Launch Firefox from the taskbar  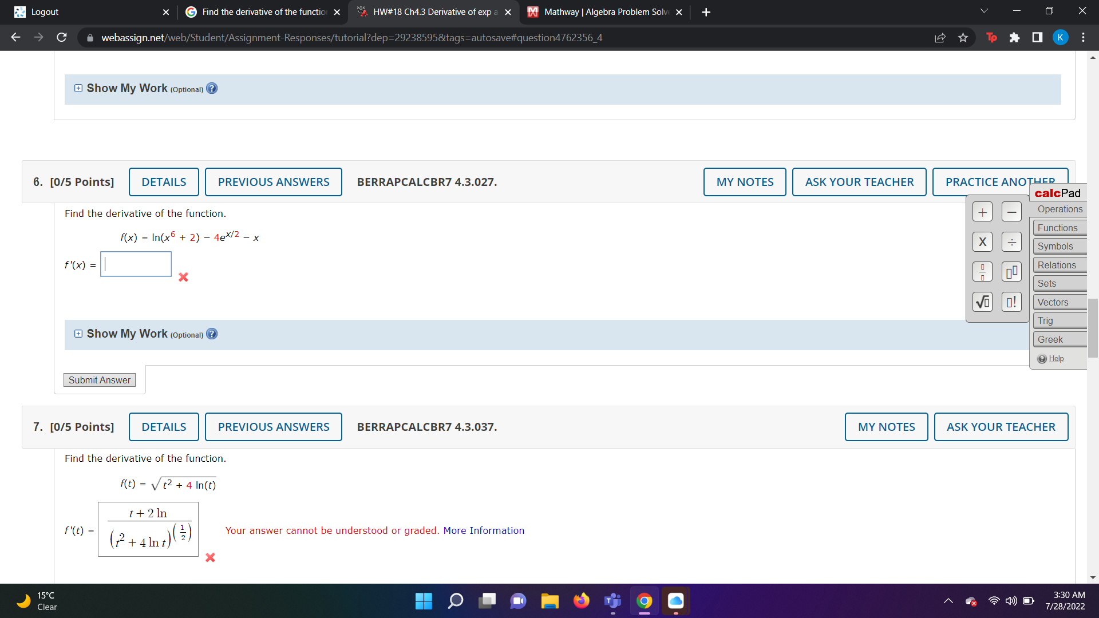click(x=581, y=601)
